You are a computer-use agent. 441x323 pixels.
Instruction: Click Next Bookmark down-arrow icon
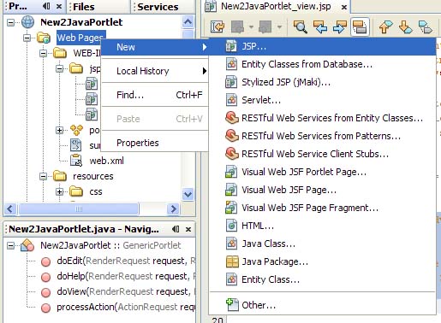tap(405, 27)
